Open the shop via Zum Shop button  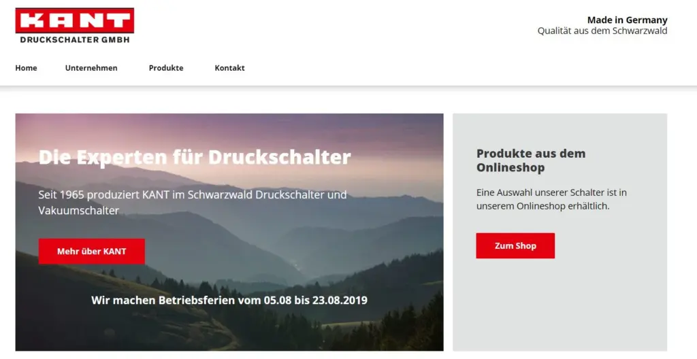point(515,245)
